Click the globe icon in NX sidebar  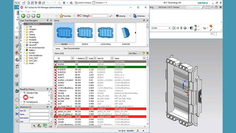[17, 84]
